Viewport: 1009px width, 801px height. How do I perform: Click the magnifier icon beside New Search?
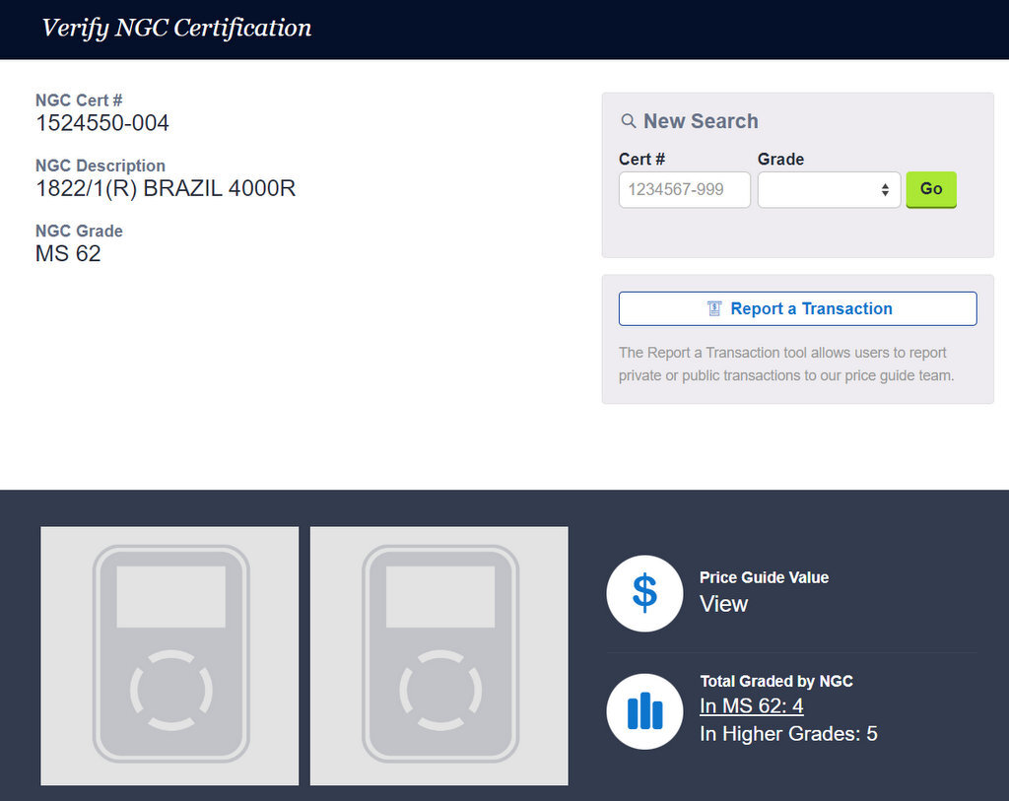point(628,121)
